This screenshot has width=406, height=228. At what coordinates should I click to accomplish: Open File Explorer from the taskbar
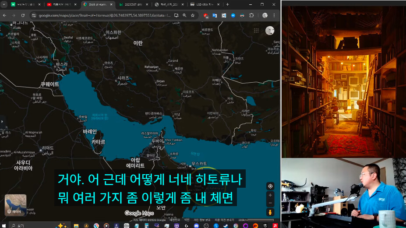[76, 226]
